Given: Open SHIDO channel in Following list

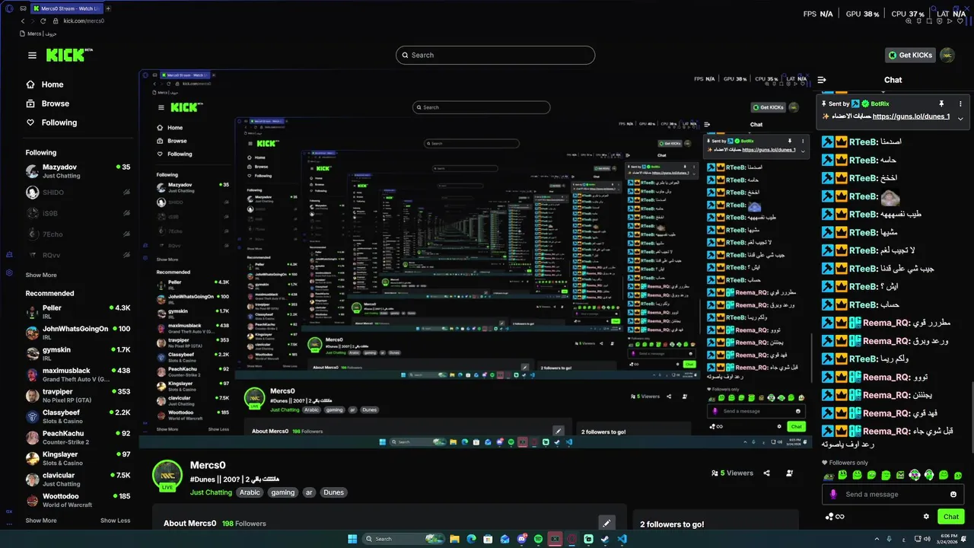Looking at the screenshot, I should (x=78, y=193).
